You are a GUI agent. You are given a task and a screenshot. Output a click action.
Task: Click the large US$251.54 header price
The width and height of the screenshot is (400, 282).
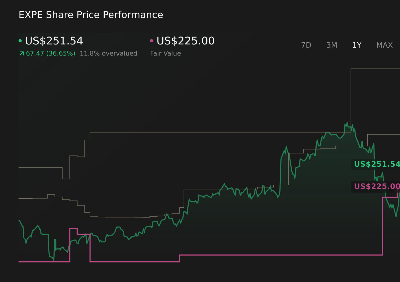tap(54, 41)
